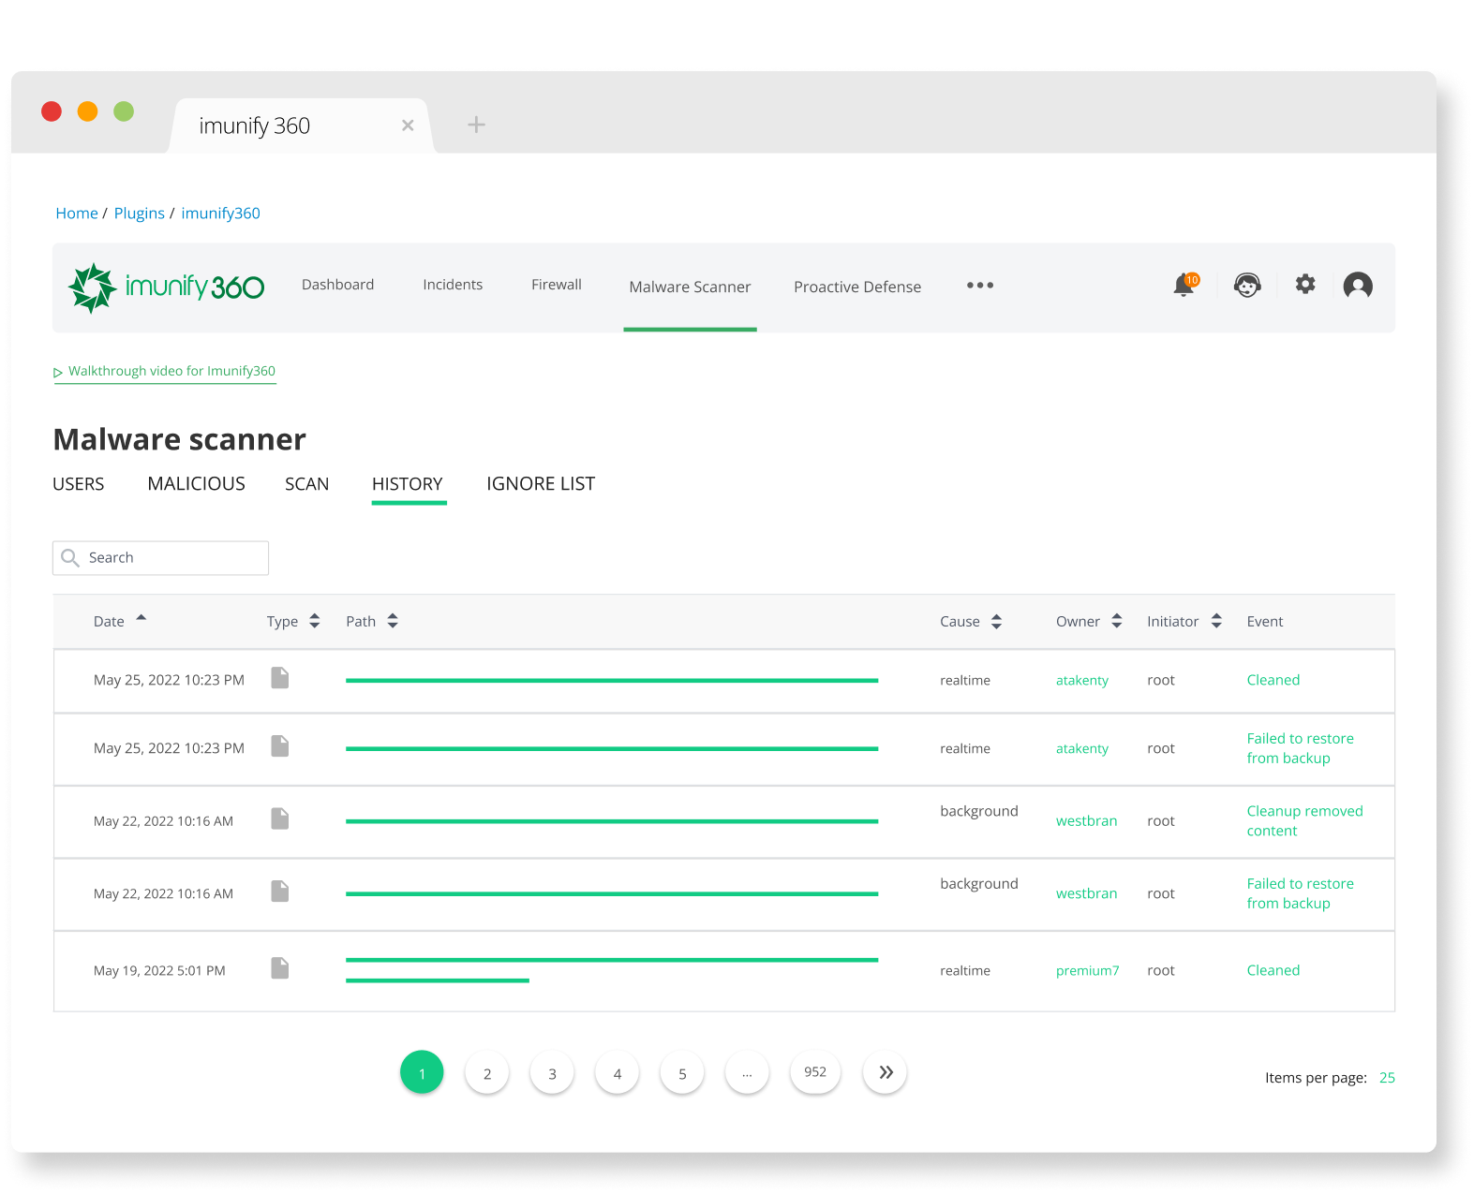
Task: Go to page 1
Action: 422,1072
